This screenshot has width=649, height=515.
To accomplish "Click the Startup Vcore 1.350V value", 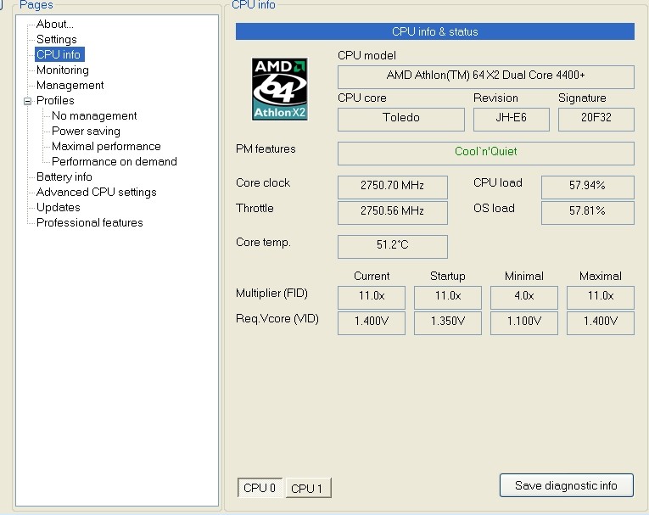I will click(x=448, y=323).
